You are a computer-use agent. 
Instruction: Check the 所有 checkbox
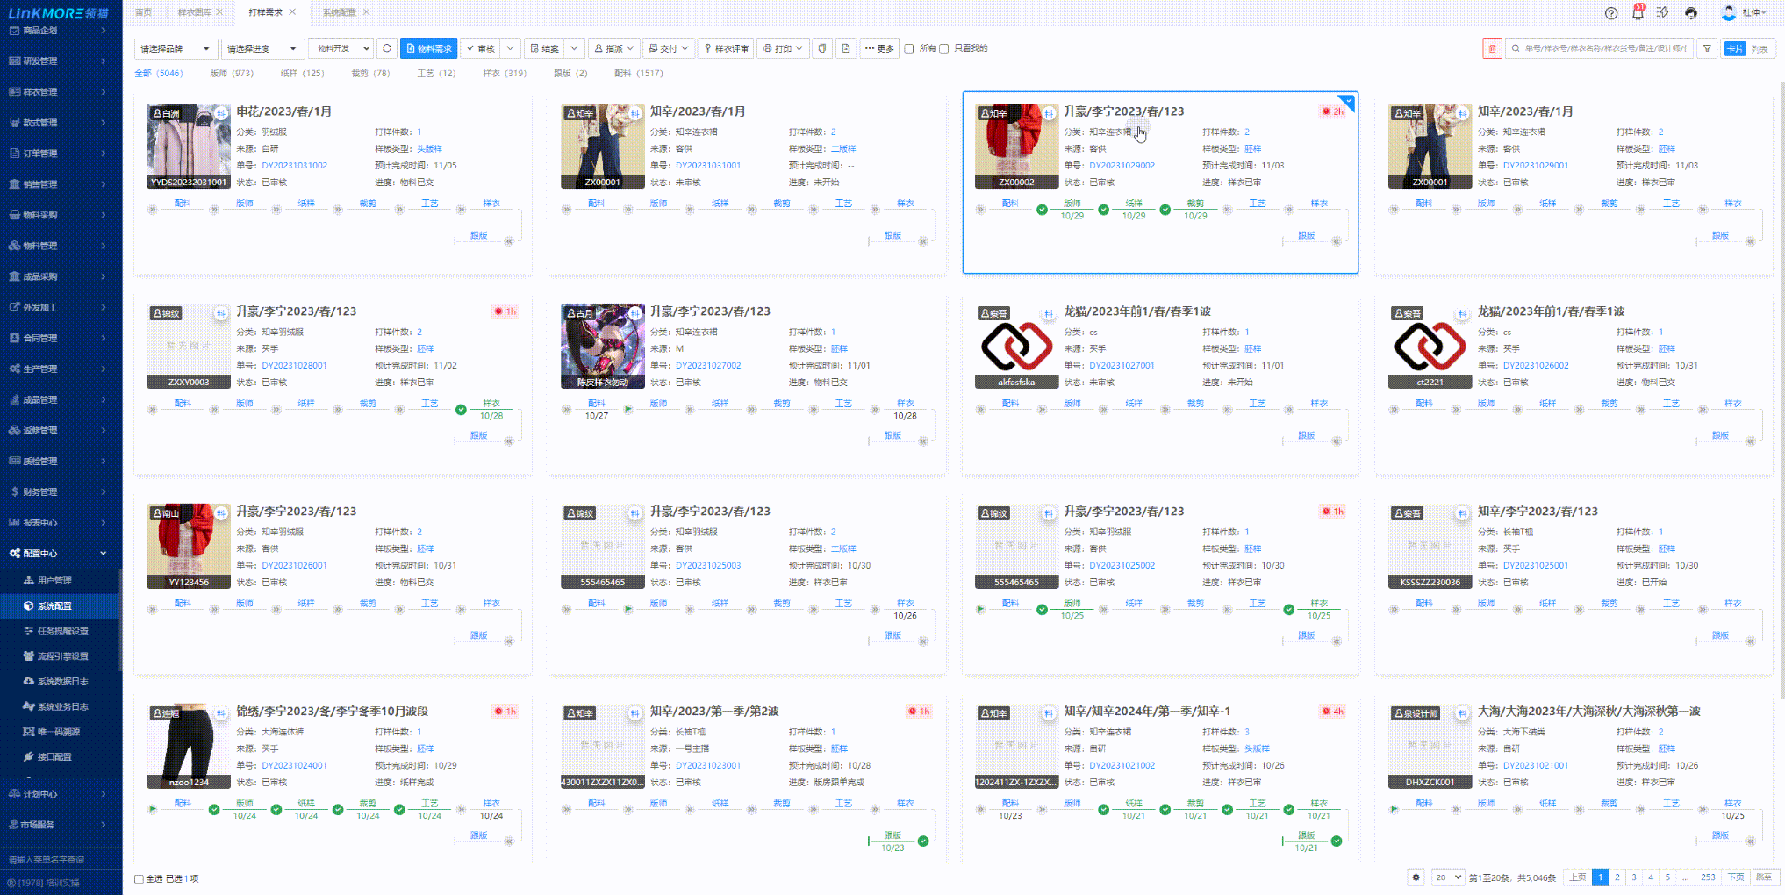(909, 49)
